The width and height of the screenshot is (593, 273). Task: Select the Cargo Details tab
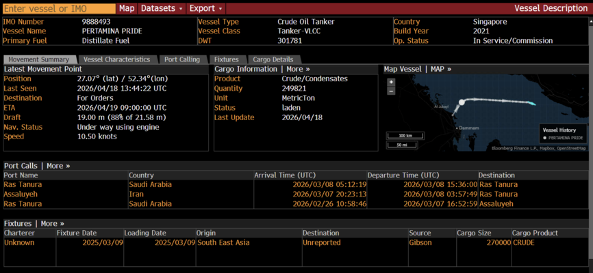point(273,59)
